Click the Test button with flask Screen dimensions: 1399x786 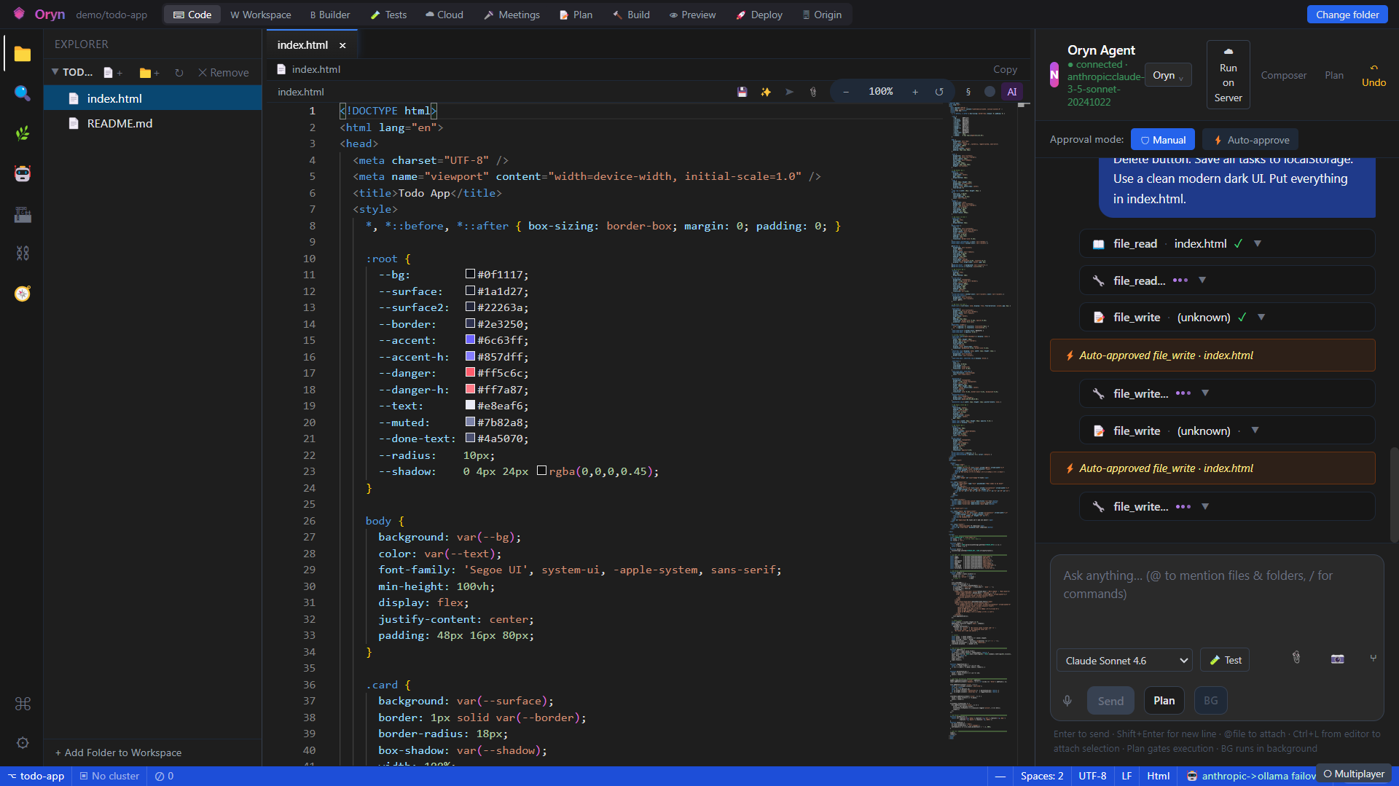pos(1225,660)
